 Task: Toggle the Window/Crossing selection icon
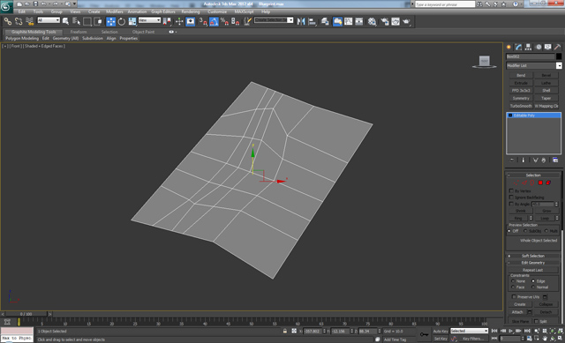click(98, 21)
